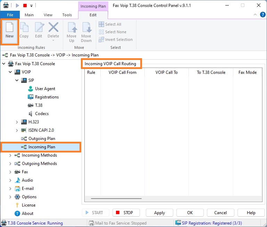Image resolution: width=267 pixels, height=227 pixels.
Task: Expand the ISDN CAPI 2.0 node
Action: pyautogui.click(x=17, y=130)
